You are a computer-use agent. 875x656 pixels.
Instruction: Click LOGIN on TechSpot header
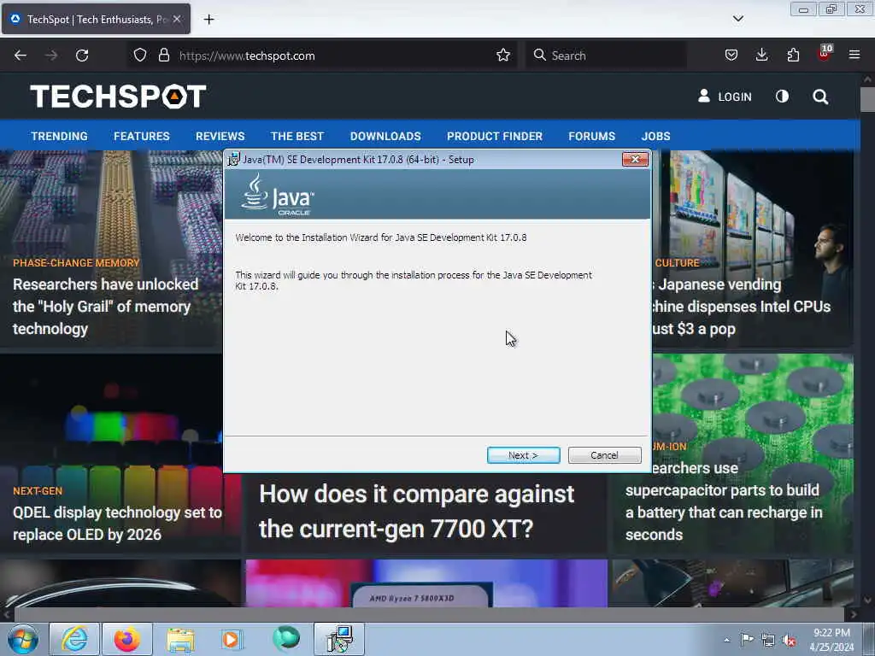tap(725, 97)
